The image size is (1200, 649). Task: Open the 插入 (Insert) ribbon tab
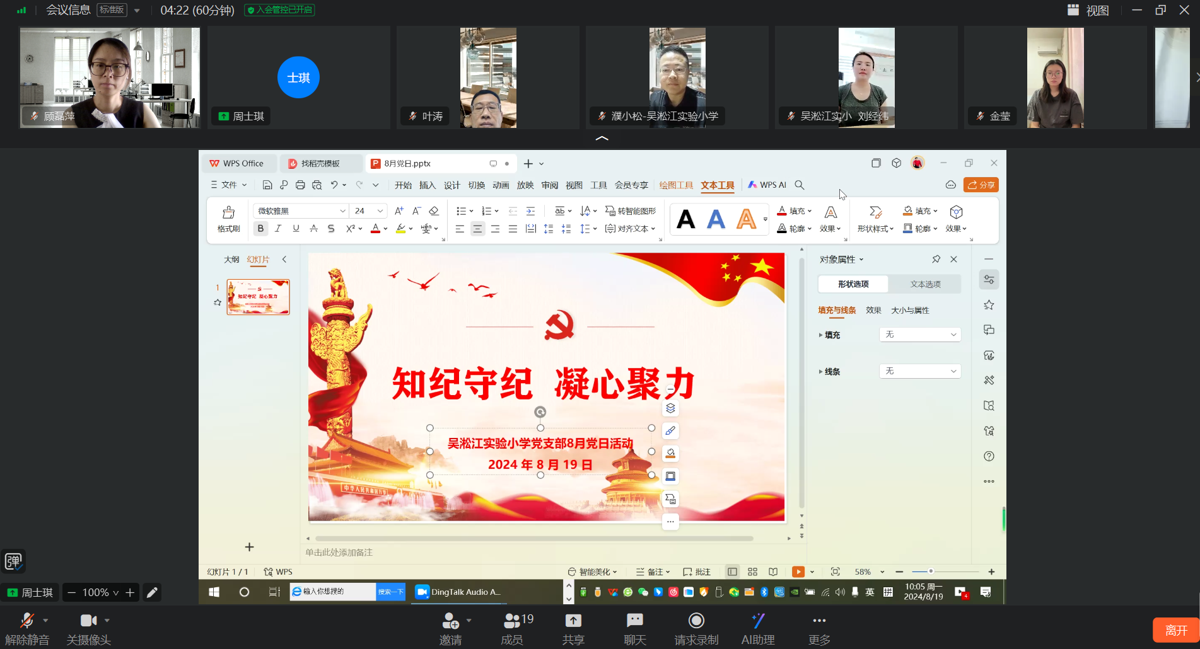point(428,185)
